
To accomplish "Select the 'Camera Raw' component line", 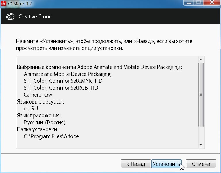I will click(38, 95).
